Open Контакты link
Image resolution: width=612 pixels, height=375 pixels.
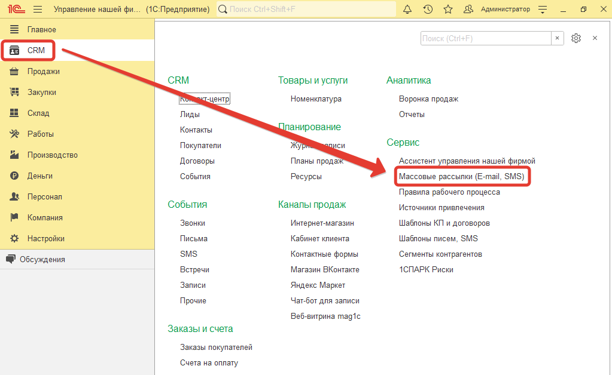(x=196, y=130)
